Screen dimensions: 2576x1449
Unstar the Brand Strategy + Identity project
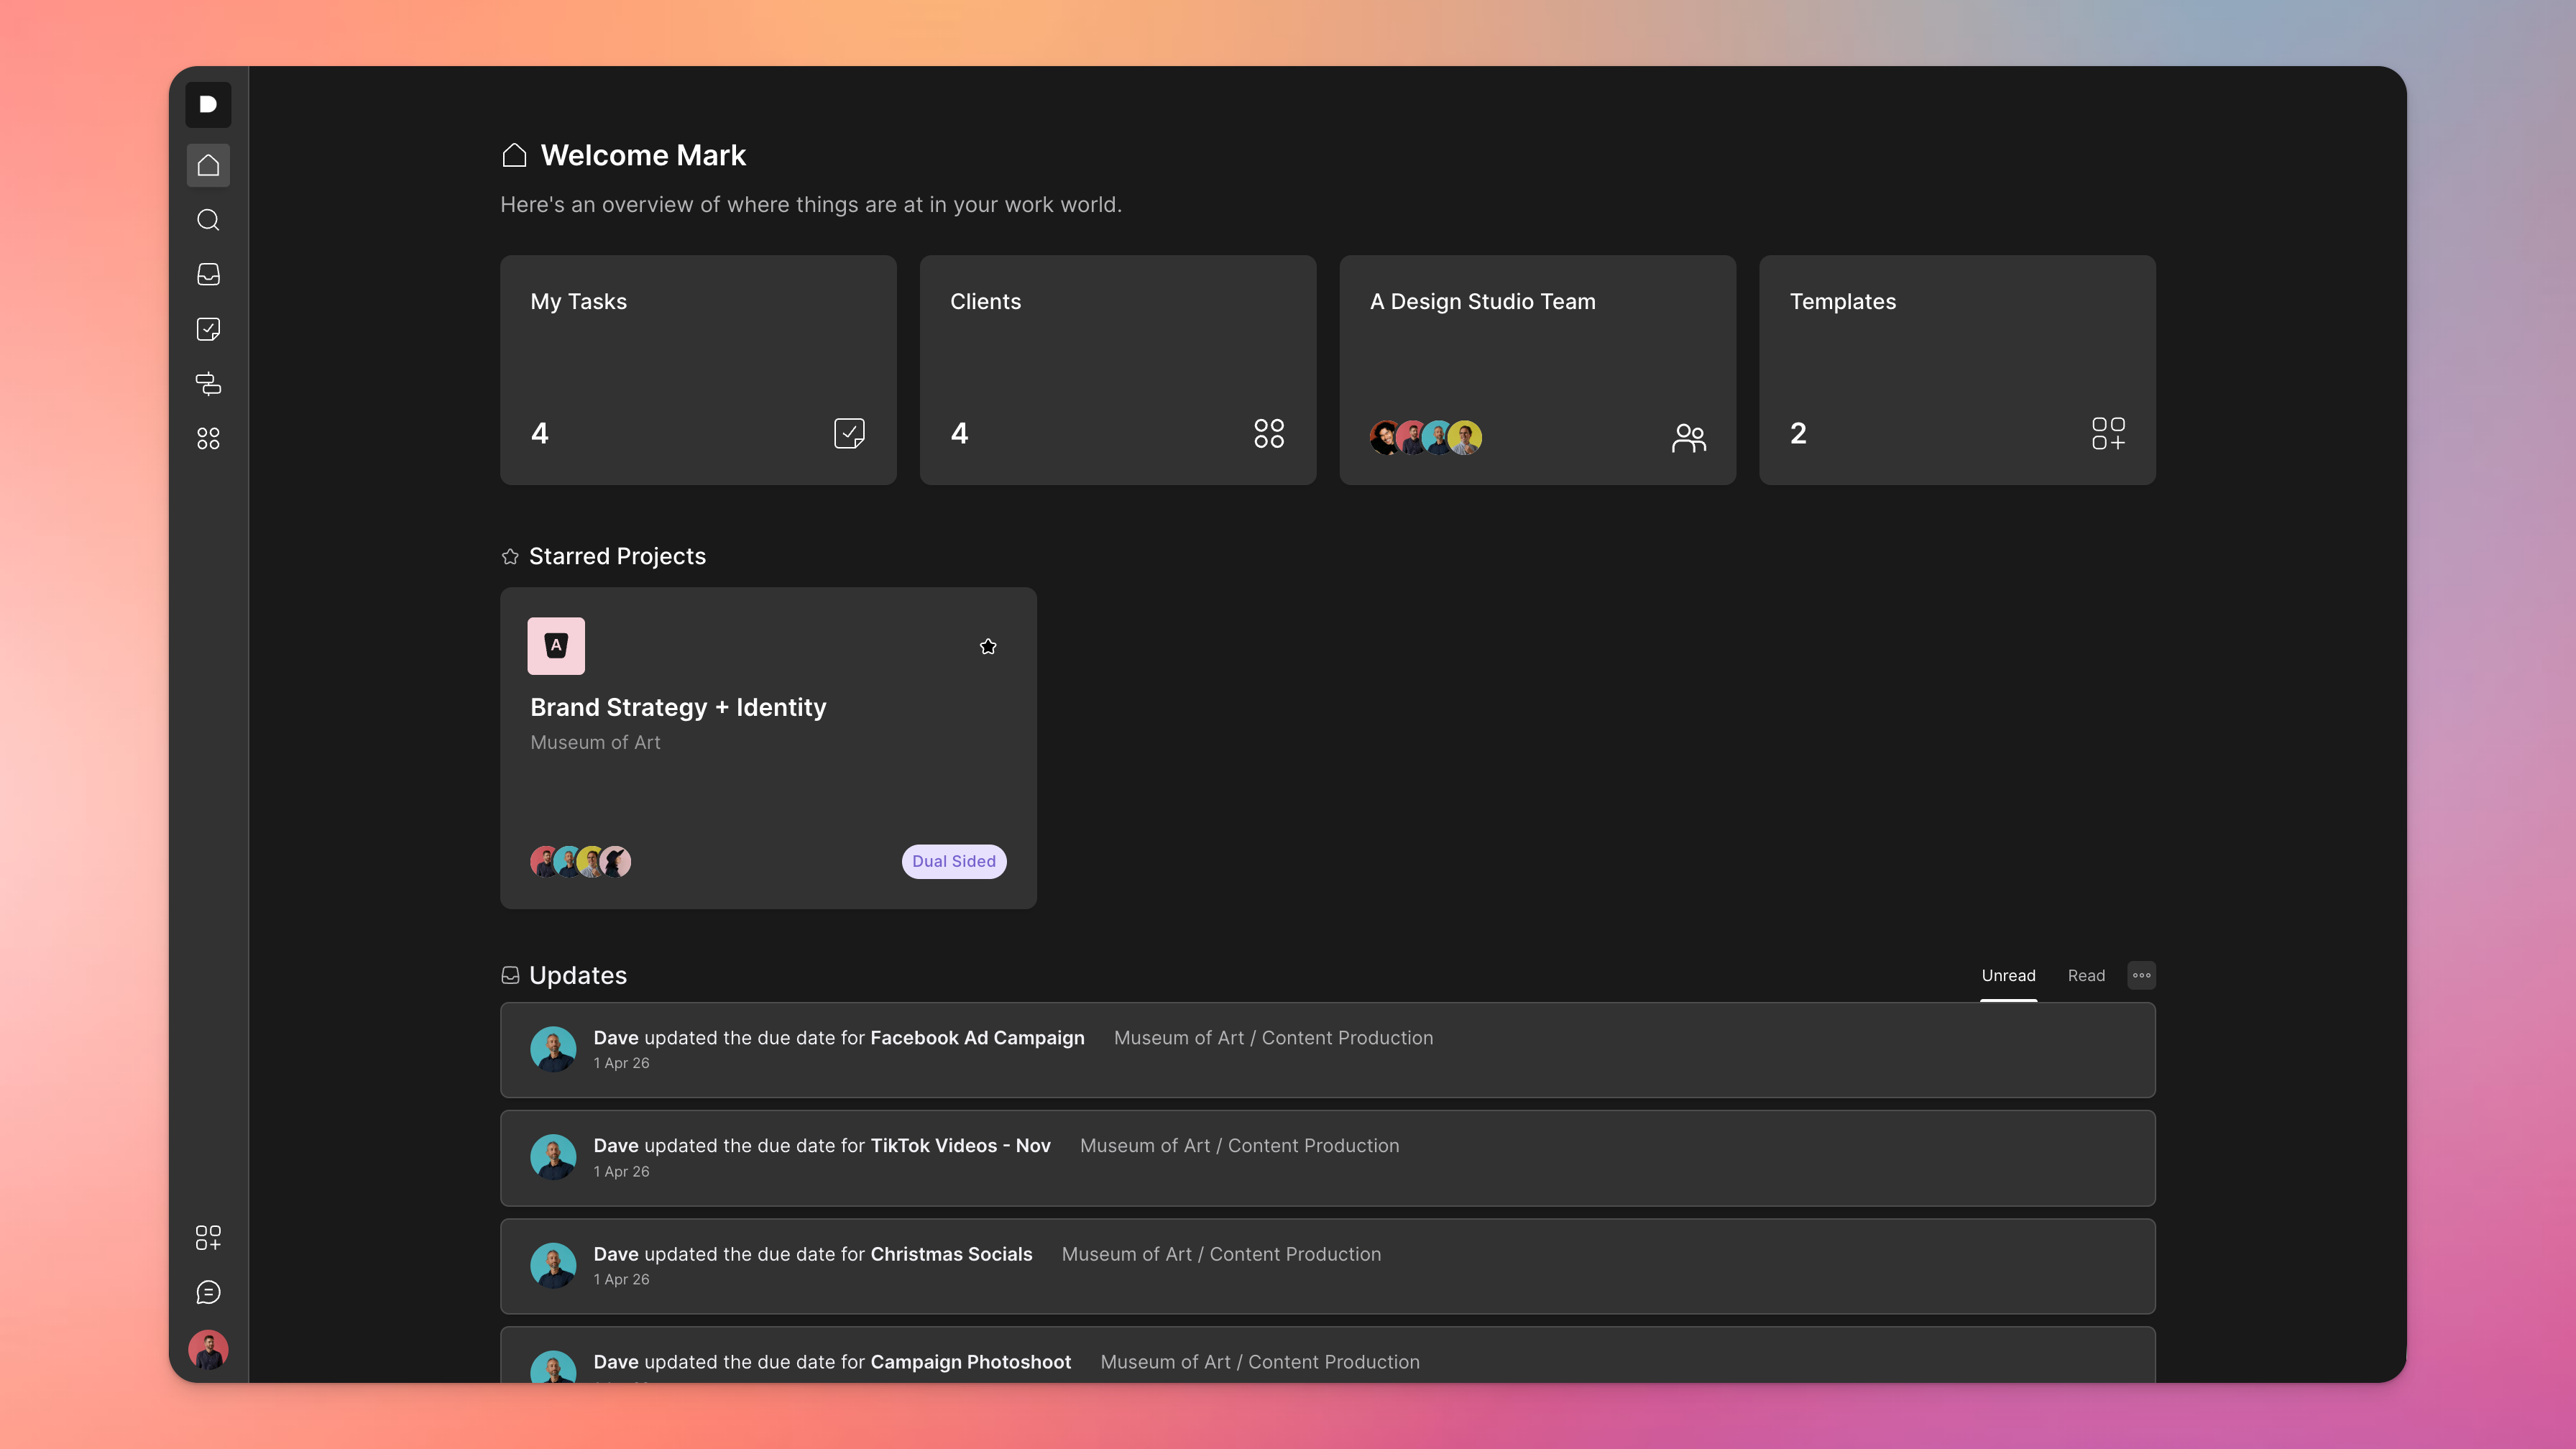988,646
